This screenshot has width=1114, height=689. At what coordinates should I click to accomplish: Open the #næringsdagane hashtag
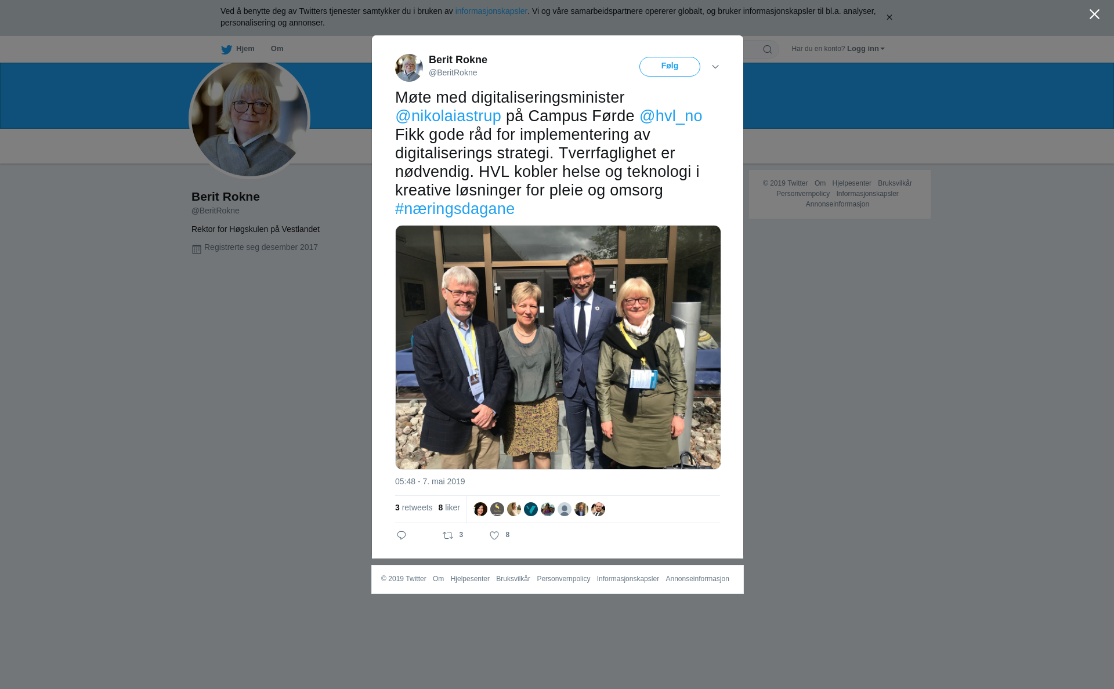[455, 209]
